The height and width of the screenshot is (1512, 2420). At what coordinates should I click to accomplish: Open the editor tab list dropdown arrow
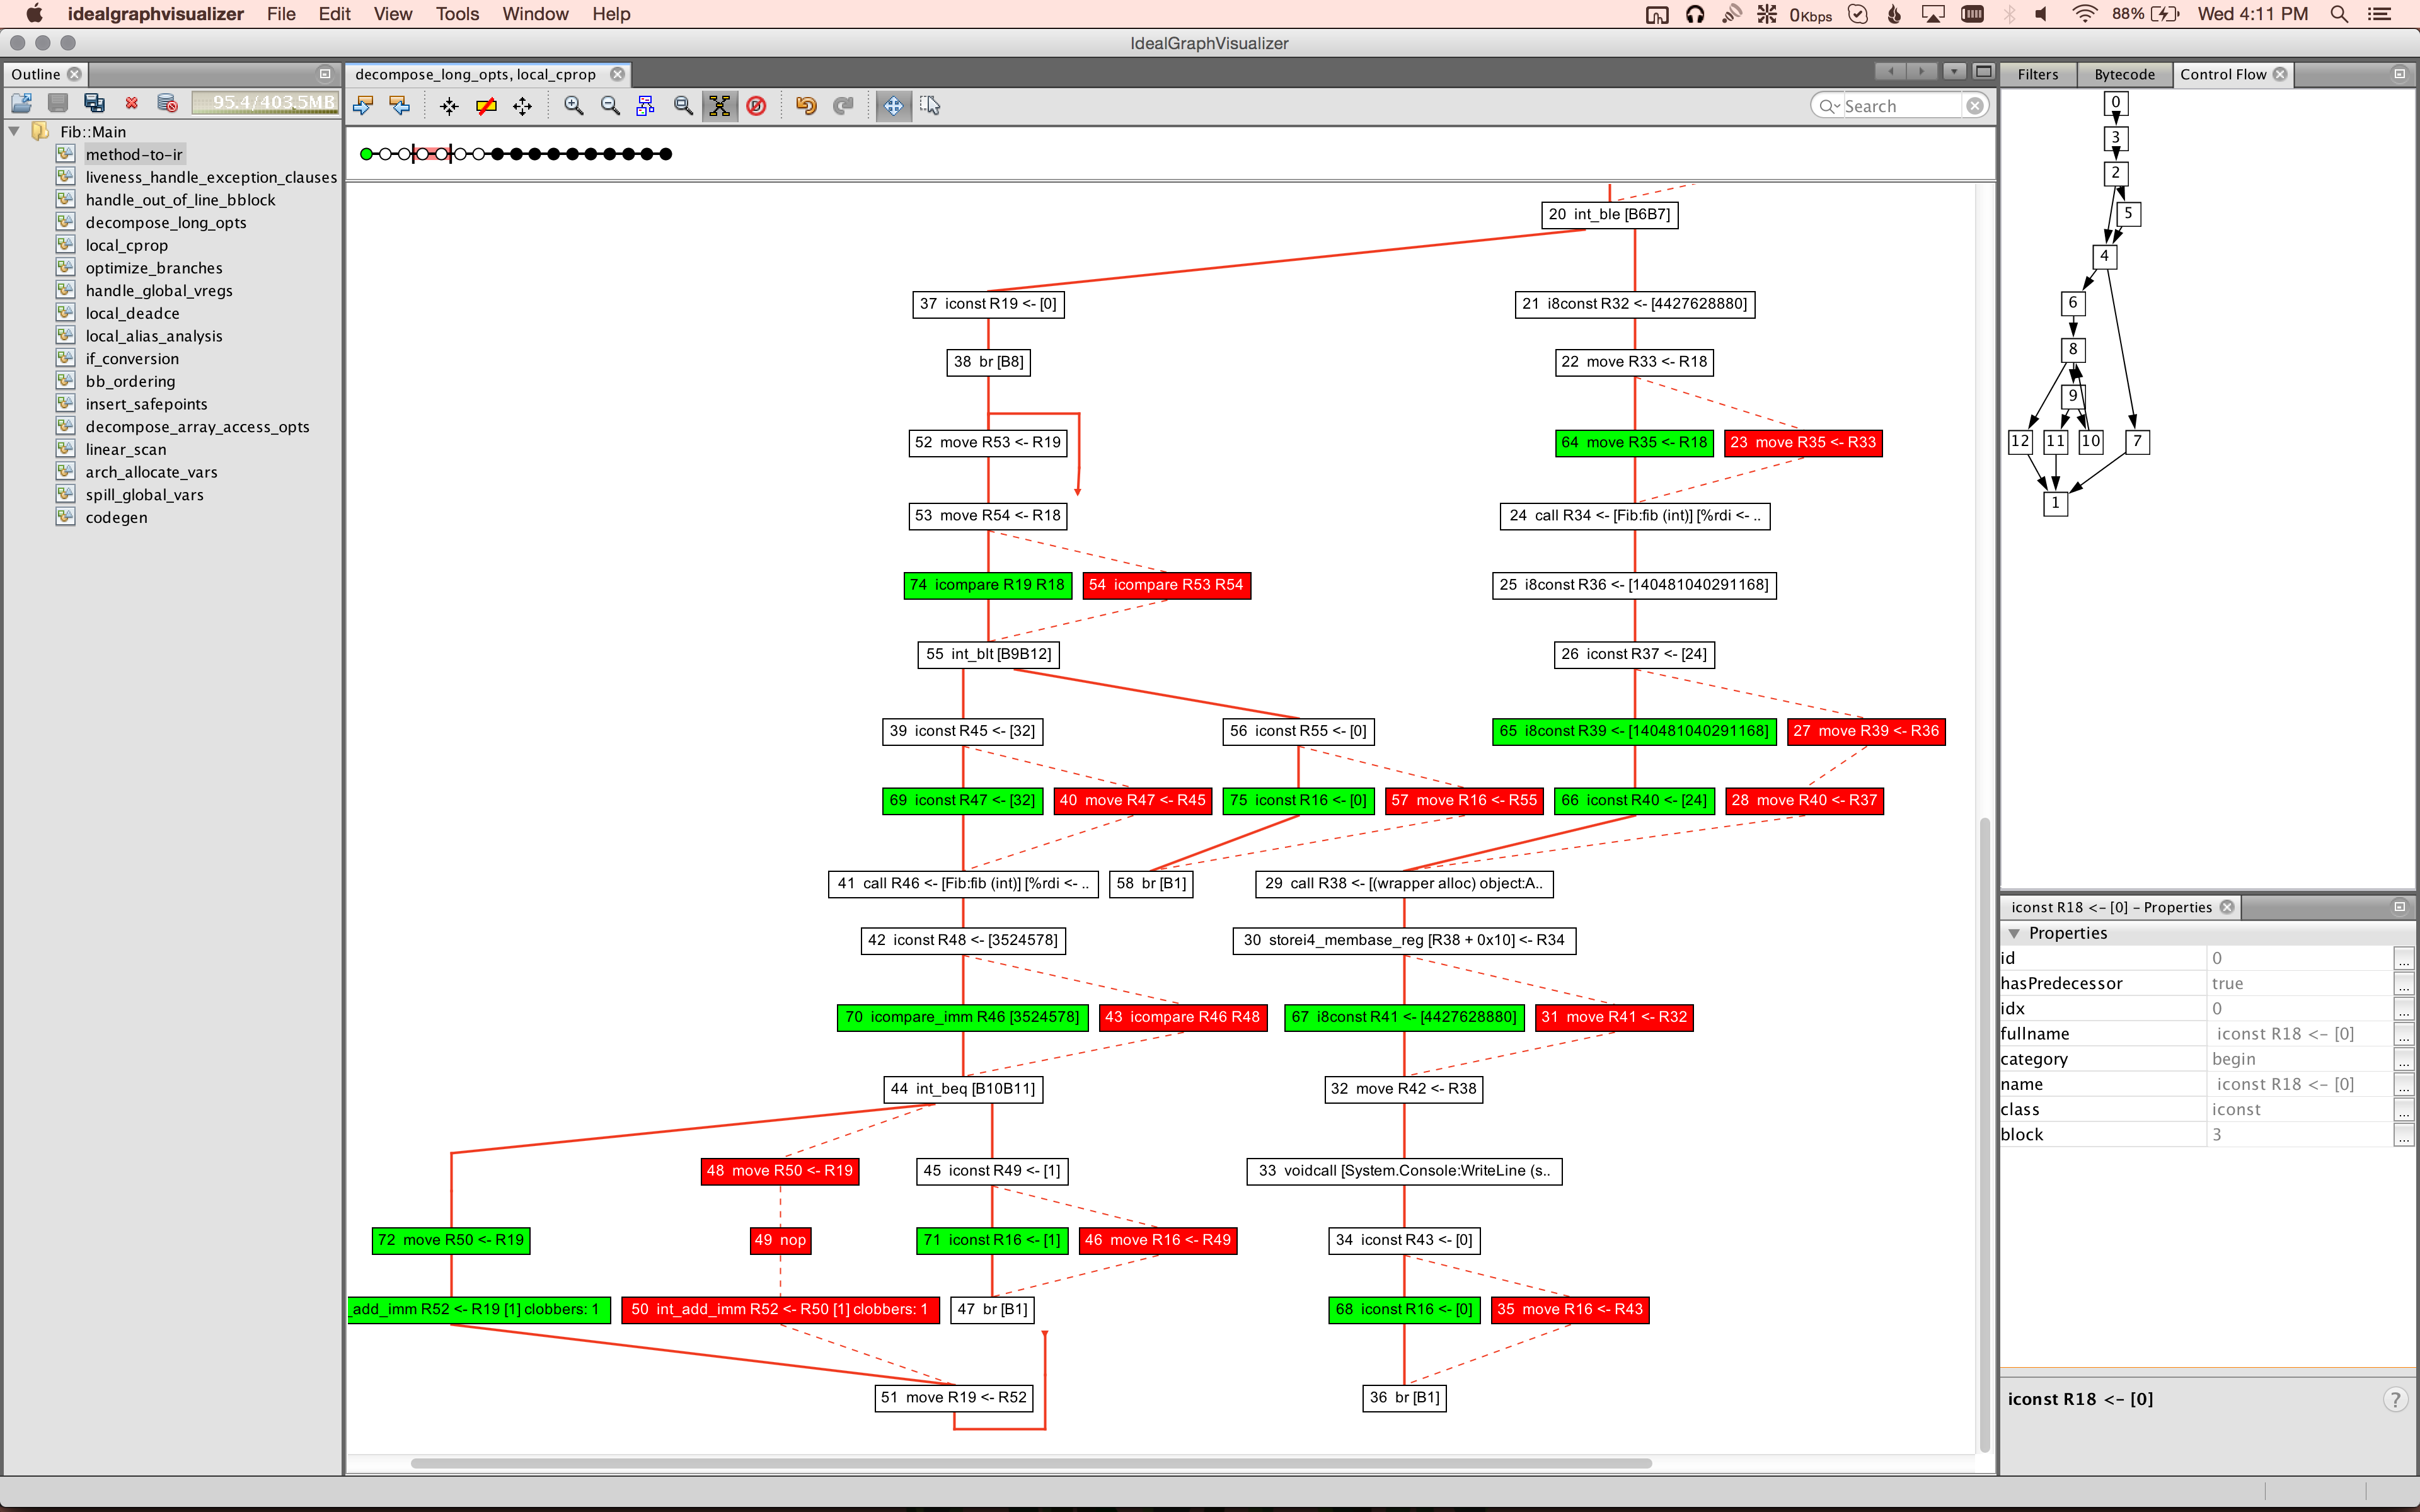1953,72
